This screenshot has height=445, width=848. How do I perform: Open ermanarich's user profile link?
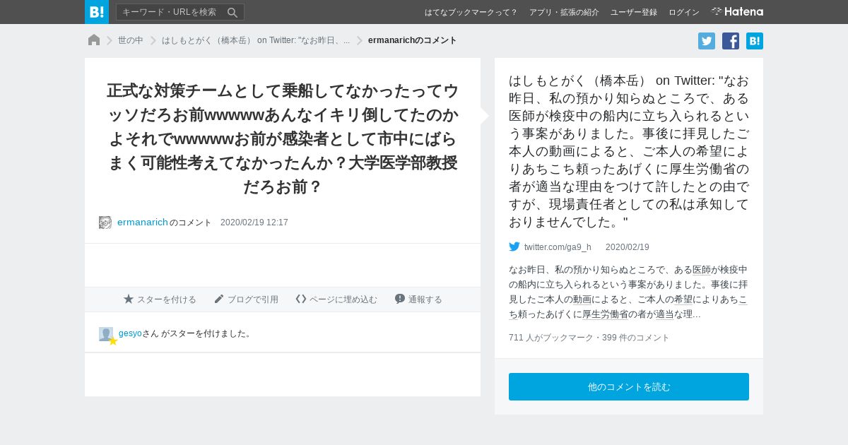click(143, 222)
